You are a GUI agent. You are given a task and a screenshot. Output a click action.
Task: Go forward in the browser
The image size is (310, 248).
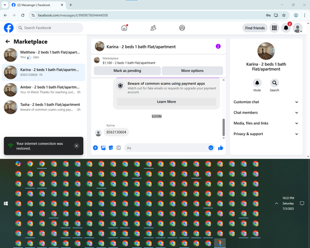coord(14,15)
